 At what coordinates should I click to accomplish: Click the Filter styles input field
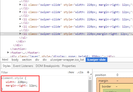(x=34, y=72)
